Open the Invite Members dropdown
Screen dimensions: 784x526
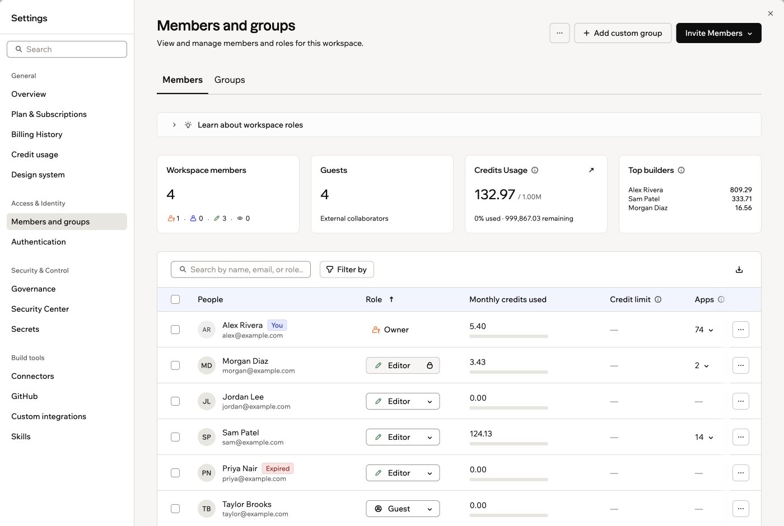(x=718, y=33)
